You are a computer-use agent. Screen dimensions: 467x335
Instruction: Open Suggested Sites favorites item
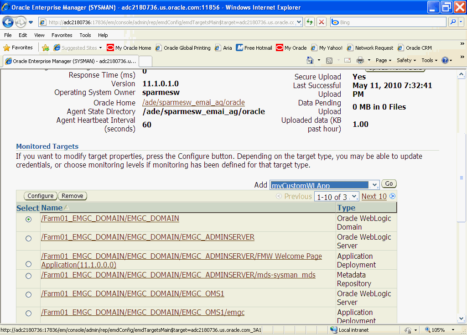click(78, 47)
